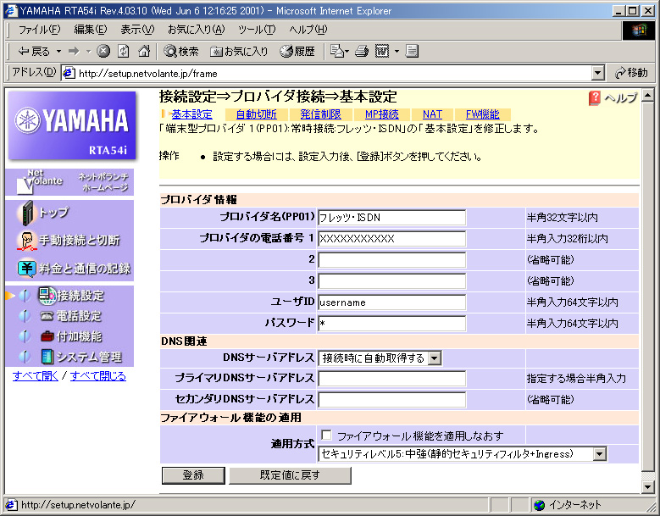Click the 既定値に戻す button
660x516 pixels.
click(290, 475)
